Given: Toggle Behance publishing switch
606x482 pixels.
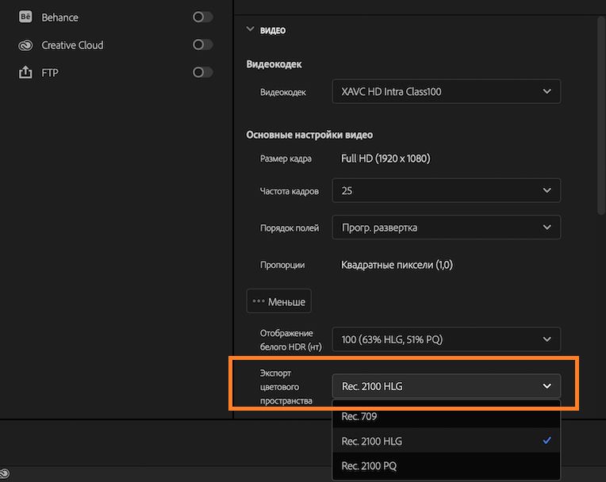Looking at the screenshot, I should coord(202,17).
